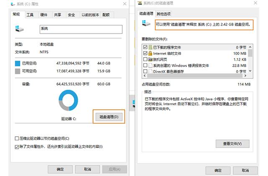Click the file list scroll down arrow
Image resolution: width=268 pixels, height=176 pixels.
pos(250,71)
